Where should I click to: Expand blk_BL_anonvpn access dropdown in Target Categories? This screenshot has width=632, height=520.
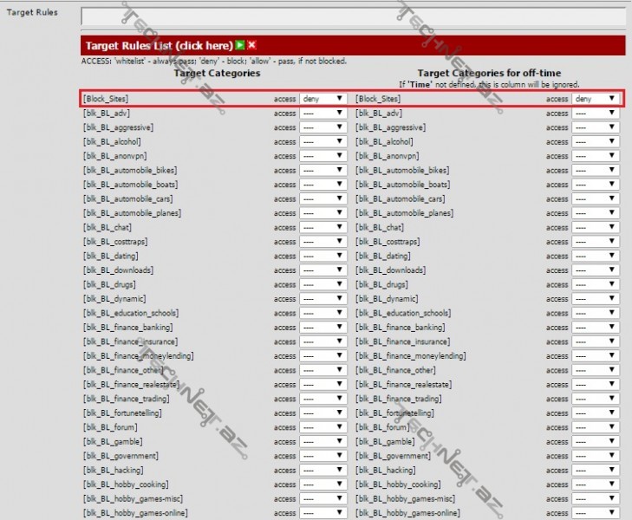(x=323, y=156)
